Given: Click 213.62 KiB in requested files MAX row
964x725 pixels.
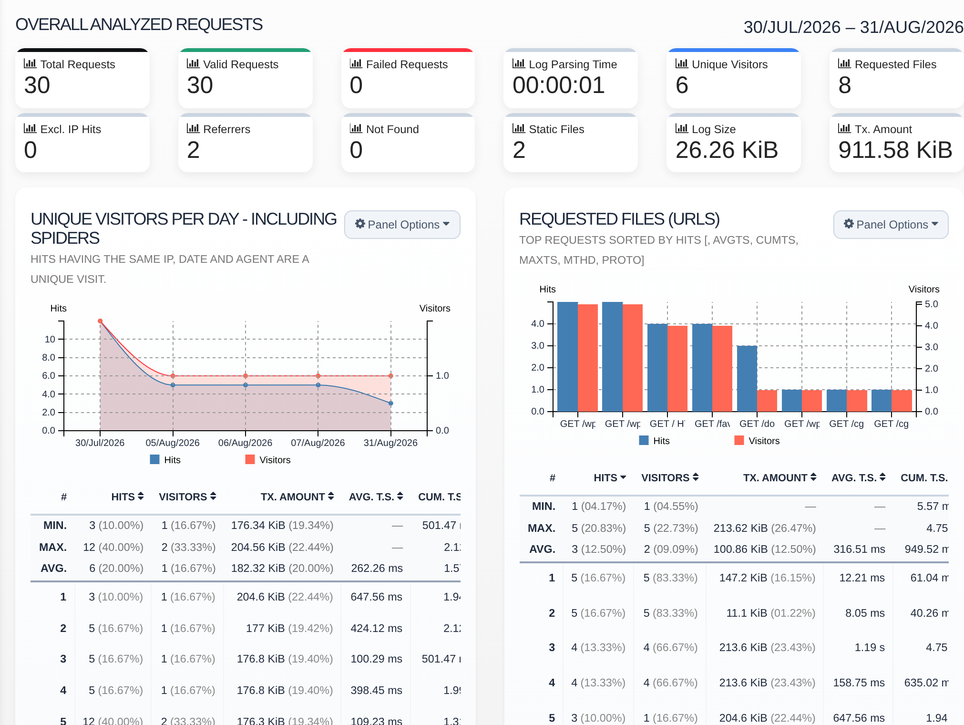Looking at the screenshot, I should point(740,528).
